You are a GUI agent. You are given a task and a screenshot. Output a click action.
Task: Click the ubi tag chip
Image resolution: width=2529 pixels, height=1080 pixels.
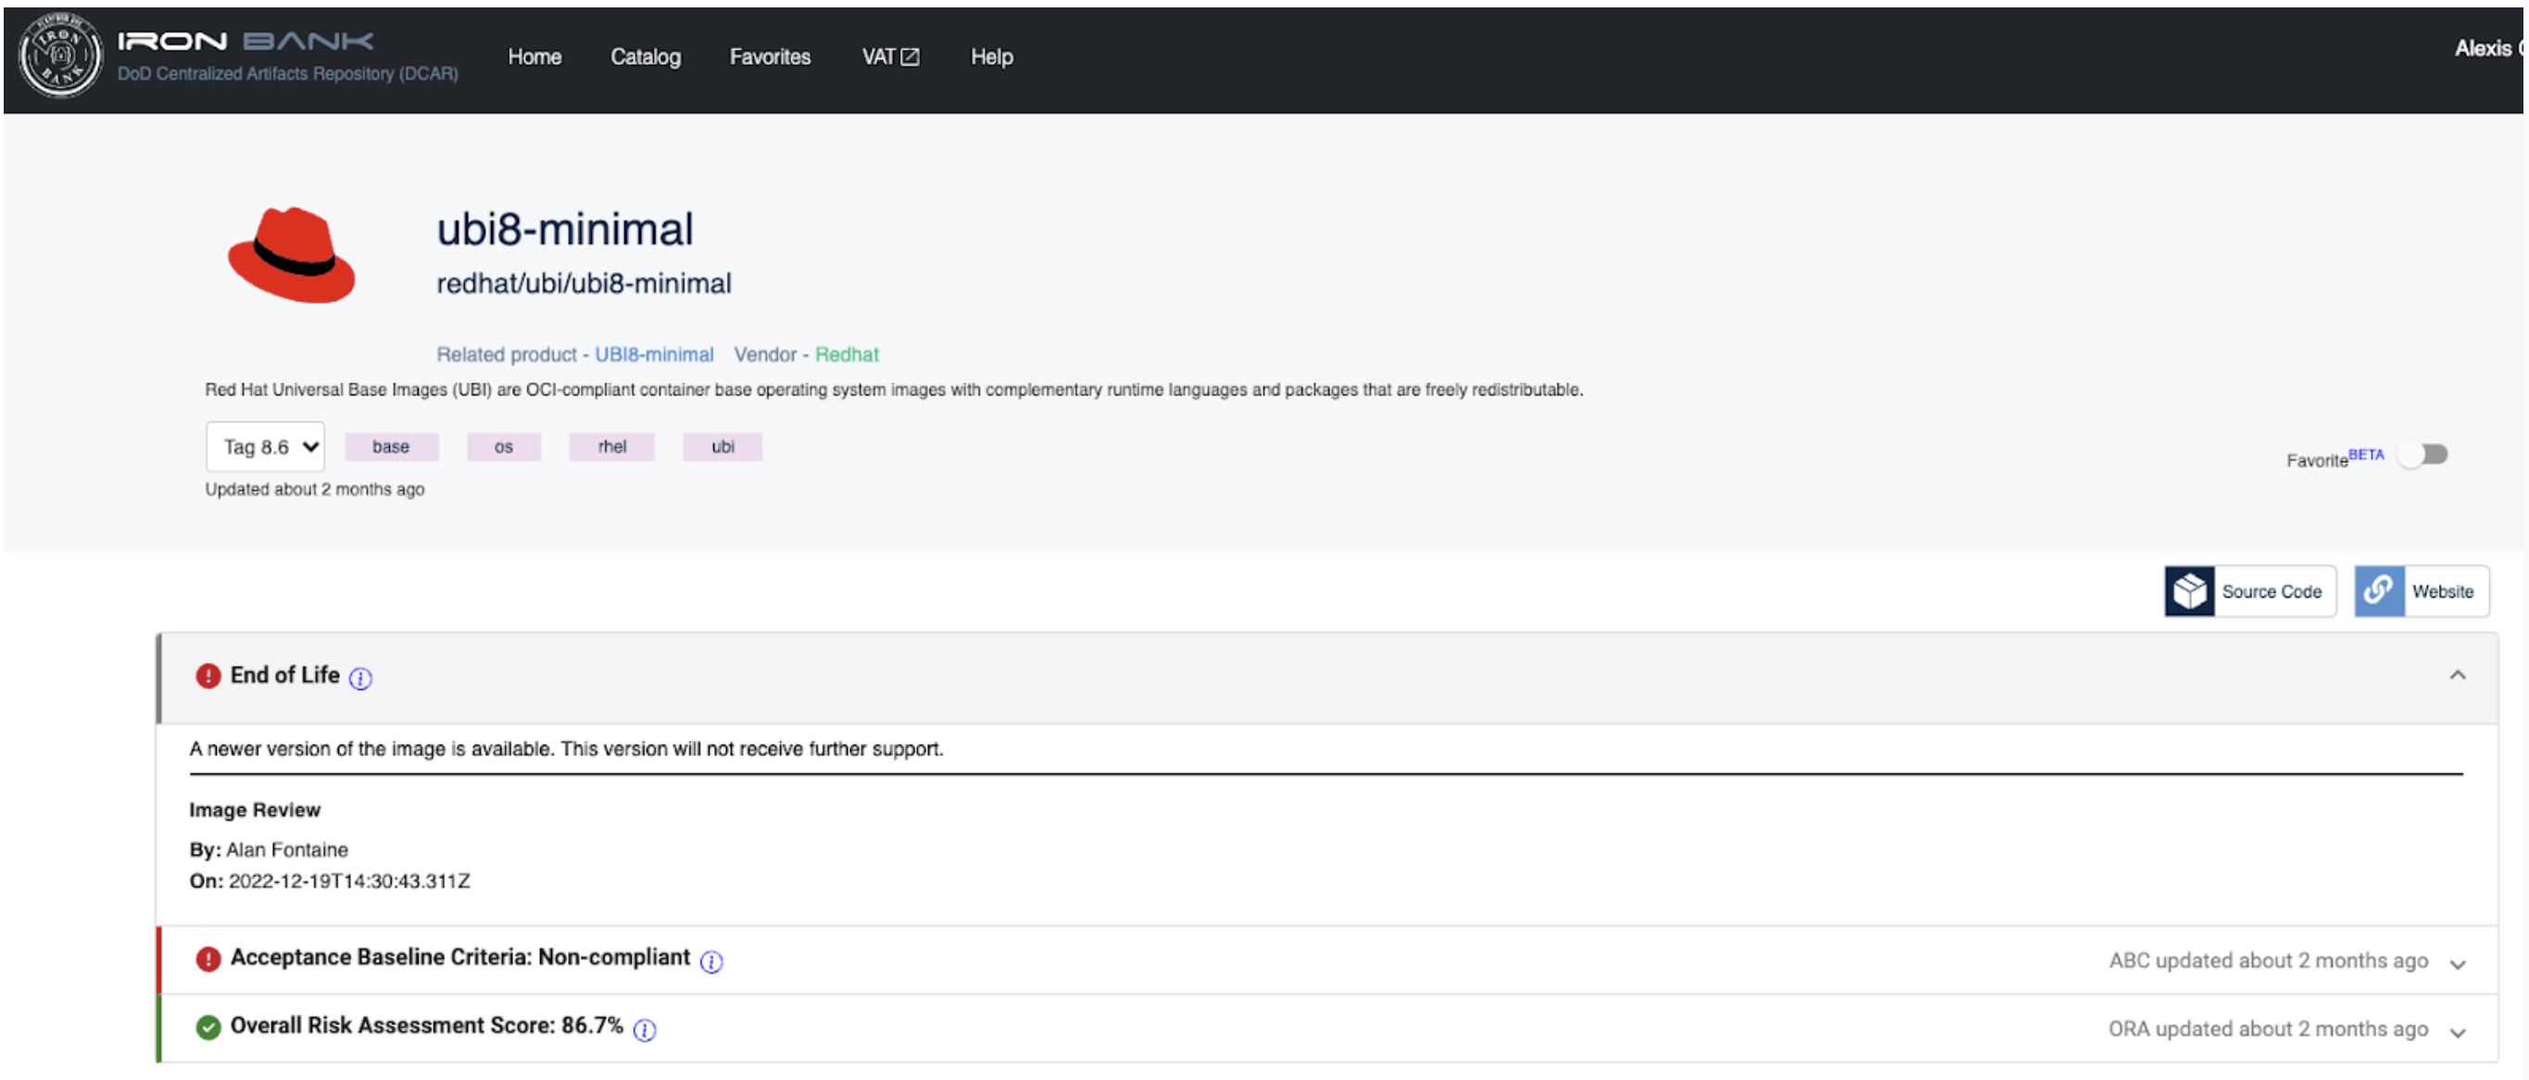click(723, 446)
